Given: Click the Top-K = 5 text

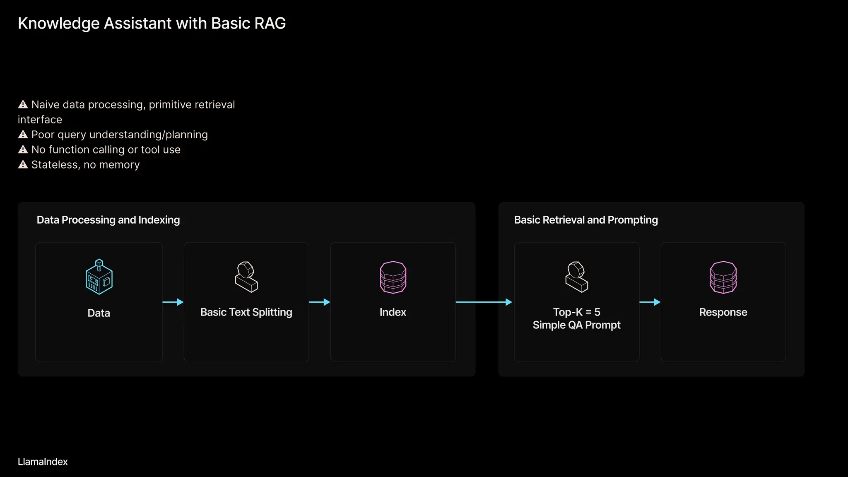Looking at the screenshot, I should [577, 312].
